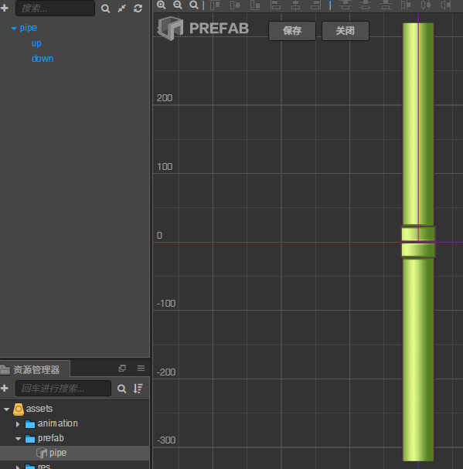Align selected nodes to left edge

coord(275,5)
